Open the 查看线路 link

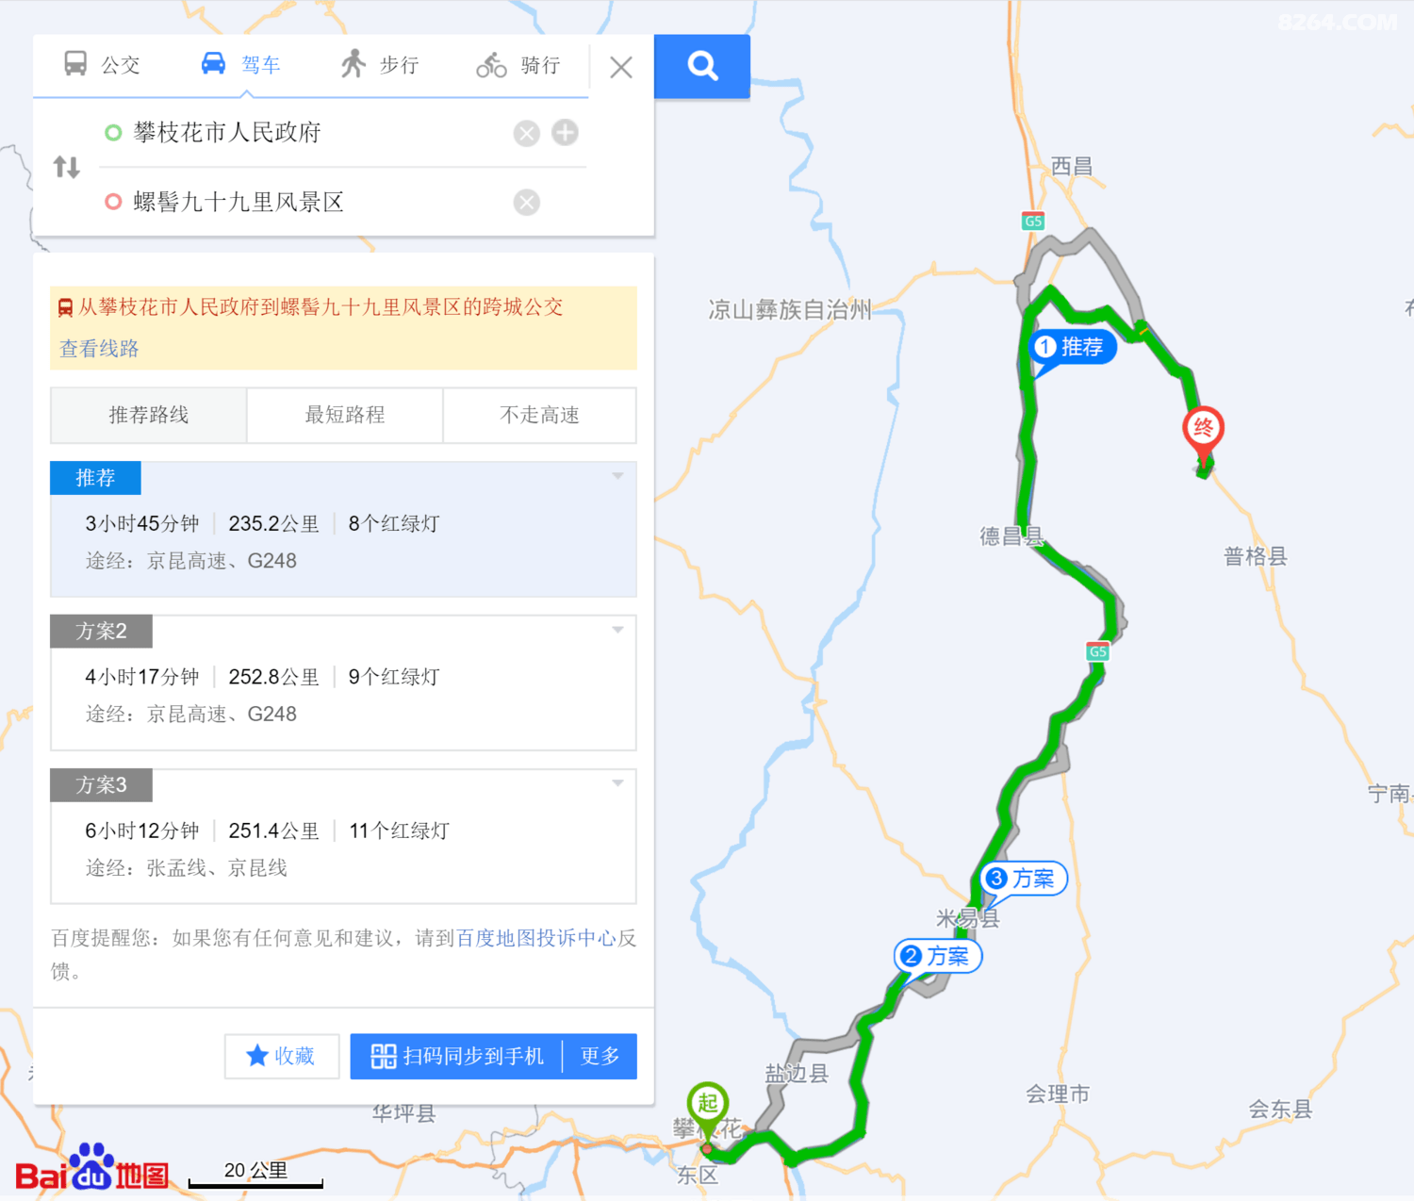[x=99, y=349]
